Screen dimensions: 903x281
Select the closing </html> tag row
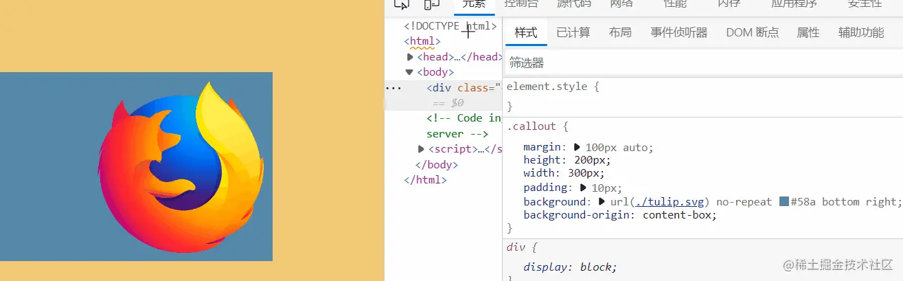click(426, 180)
